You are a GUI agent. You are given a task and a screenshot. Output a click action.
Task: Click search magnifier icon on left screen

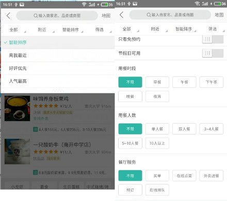coord(36,15)
